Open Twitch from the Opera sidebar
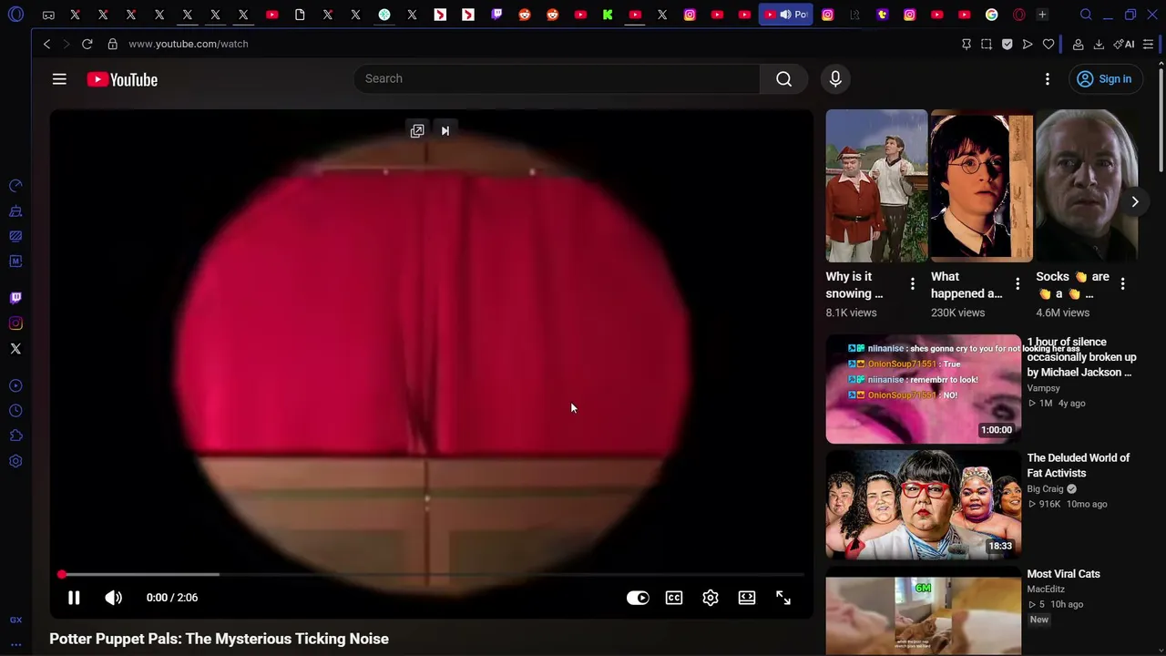This screenshot has height=656, width=1166. pyautogui.click(x=15, y=298)
